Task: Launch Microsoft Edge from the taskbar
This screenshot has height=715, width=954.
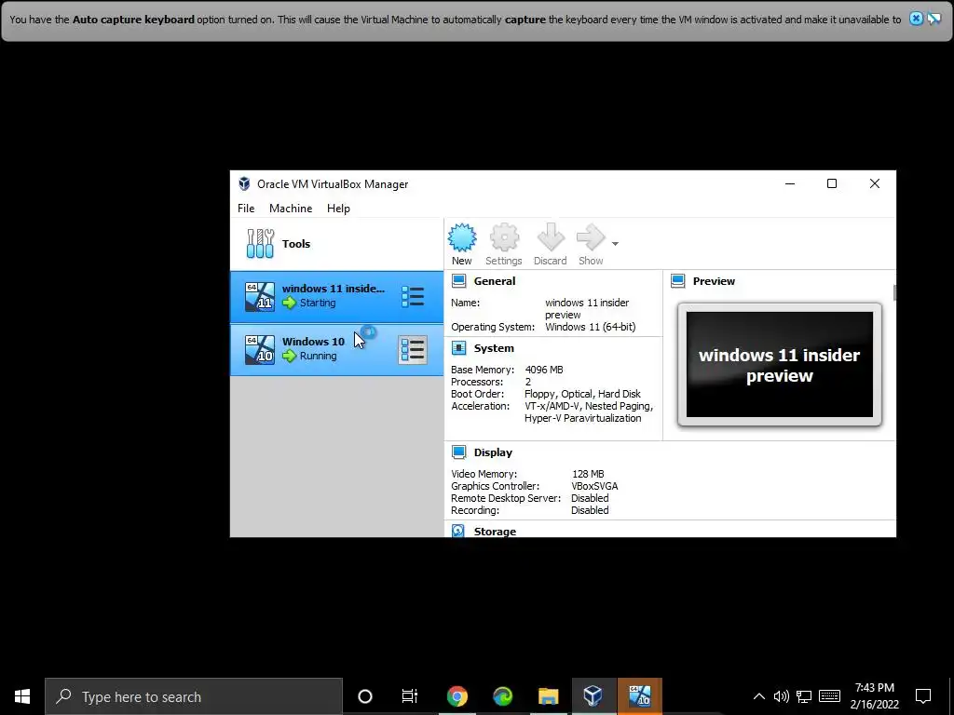Action: (502, 696)
